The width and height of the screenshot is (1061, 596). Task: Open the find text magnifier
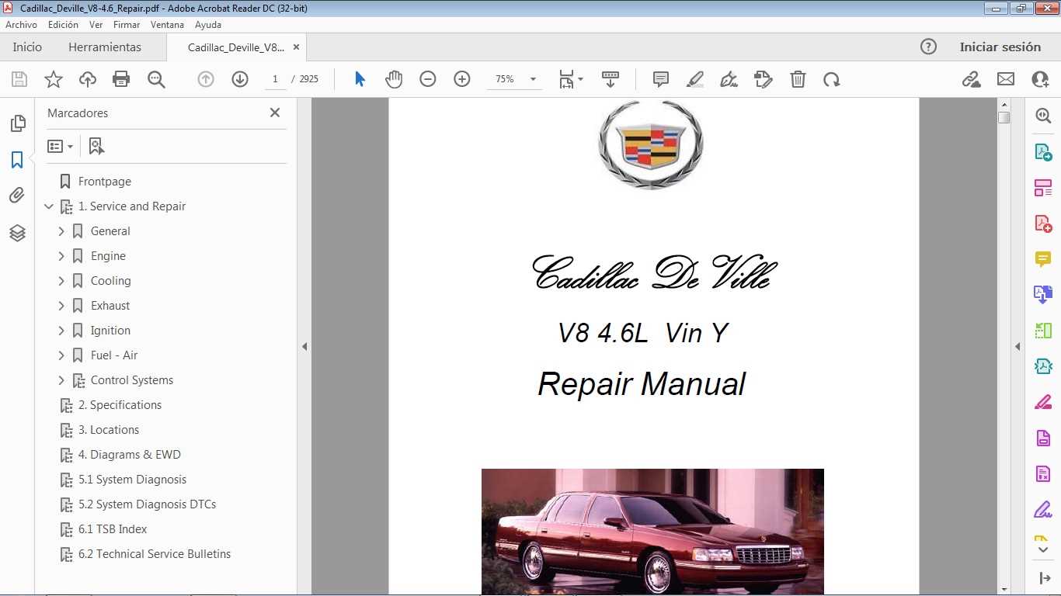[x=156, y=79]
